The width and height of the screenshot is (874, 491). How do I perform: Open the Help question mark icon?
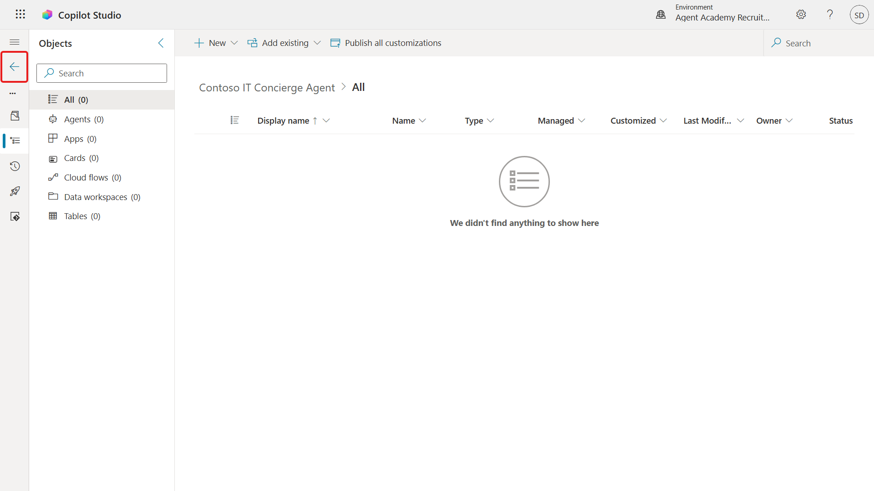coord(830,15)
